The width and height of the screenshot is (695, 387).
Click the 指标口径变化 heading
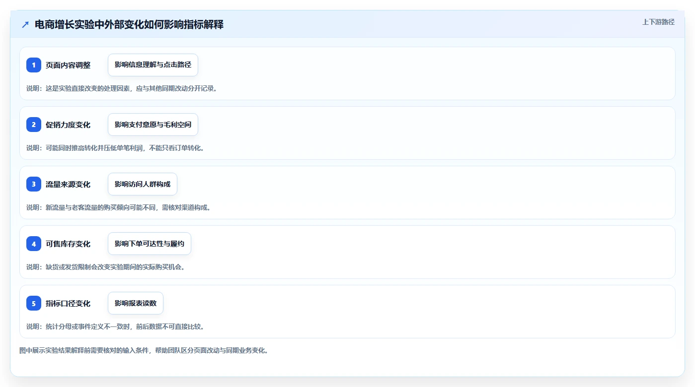tap(68, 303)
